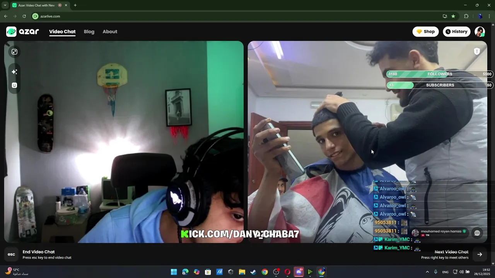Click the install app icon in the address bar
The height and width of the screenshot is (278, 495).
(445, 16)
